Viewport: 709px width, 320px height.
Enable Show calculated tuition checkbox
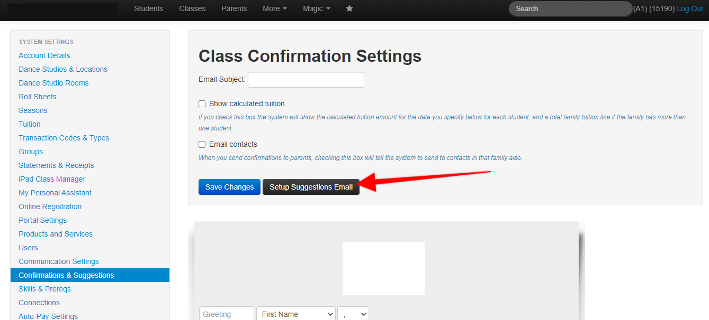202,104
